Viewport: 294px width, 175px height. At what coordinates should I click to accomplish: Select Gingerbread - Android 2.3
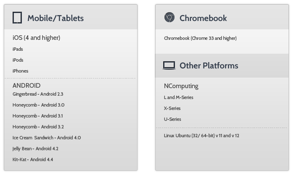click(38, 94)
